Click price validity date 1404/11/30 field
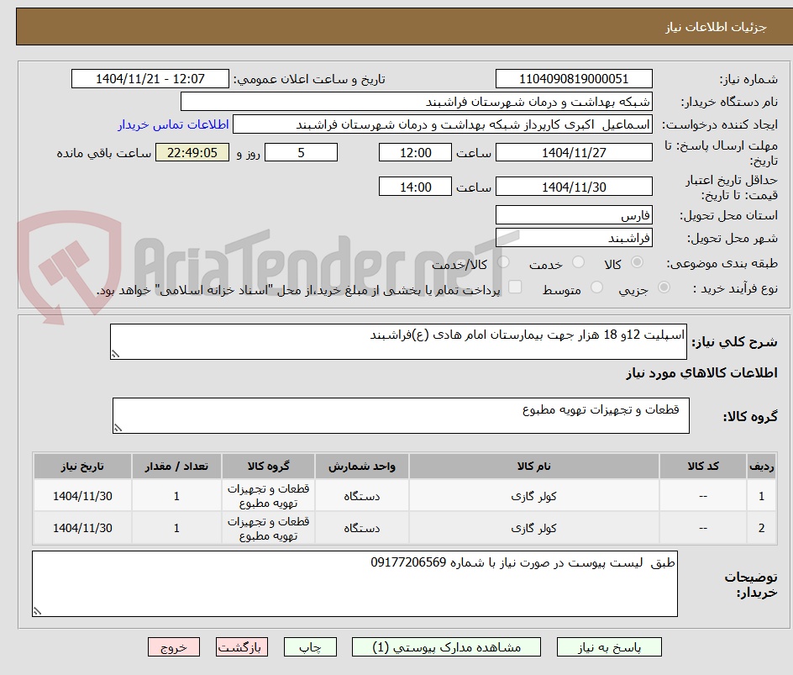This screenshot has height=675, width=793. click(574, 187)
